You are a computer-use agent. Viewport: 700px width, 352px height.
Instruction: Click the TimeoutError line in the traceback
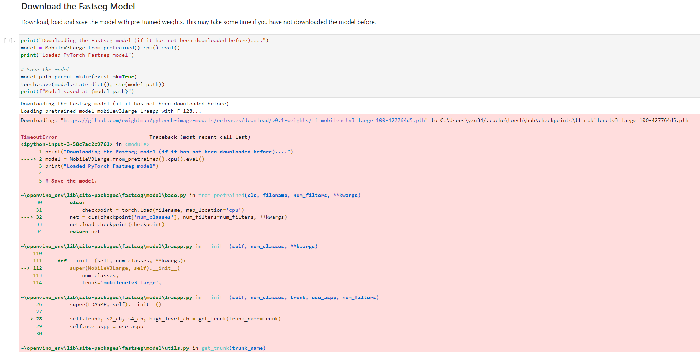click(39, 137)
